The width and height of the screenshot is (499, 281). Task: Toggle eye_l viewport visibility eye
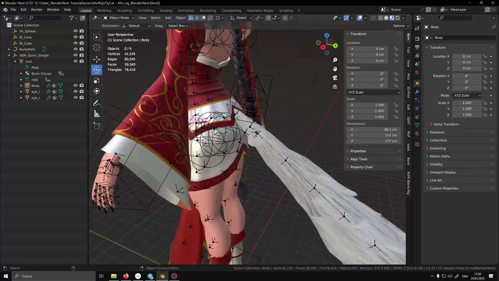click(x=76, y=91)
